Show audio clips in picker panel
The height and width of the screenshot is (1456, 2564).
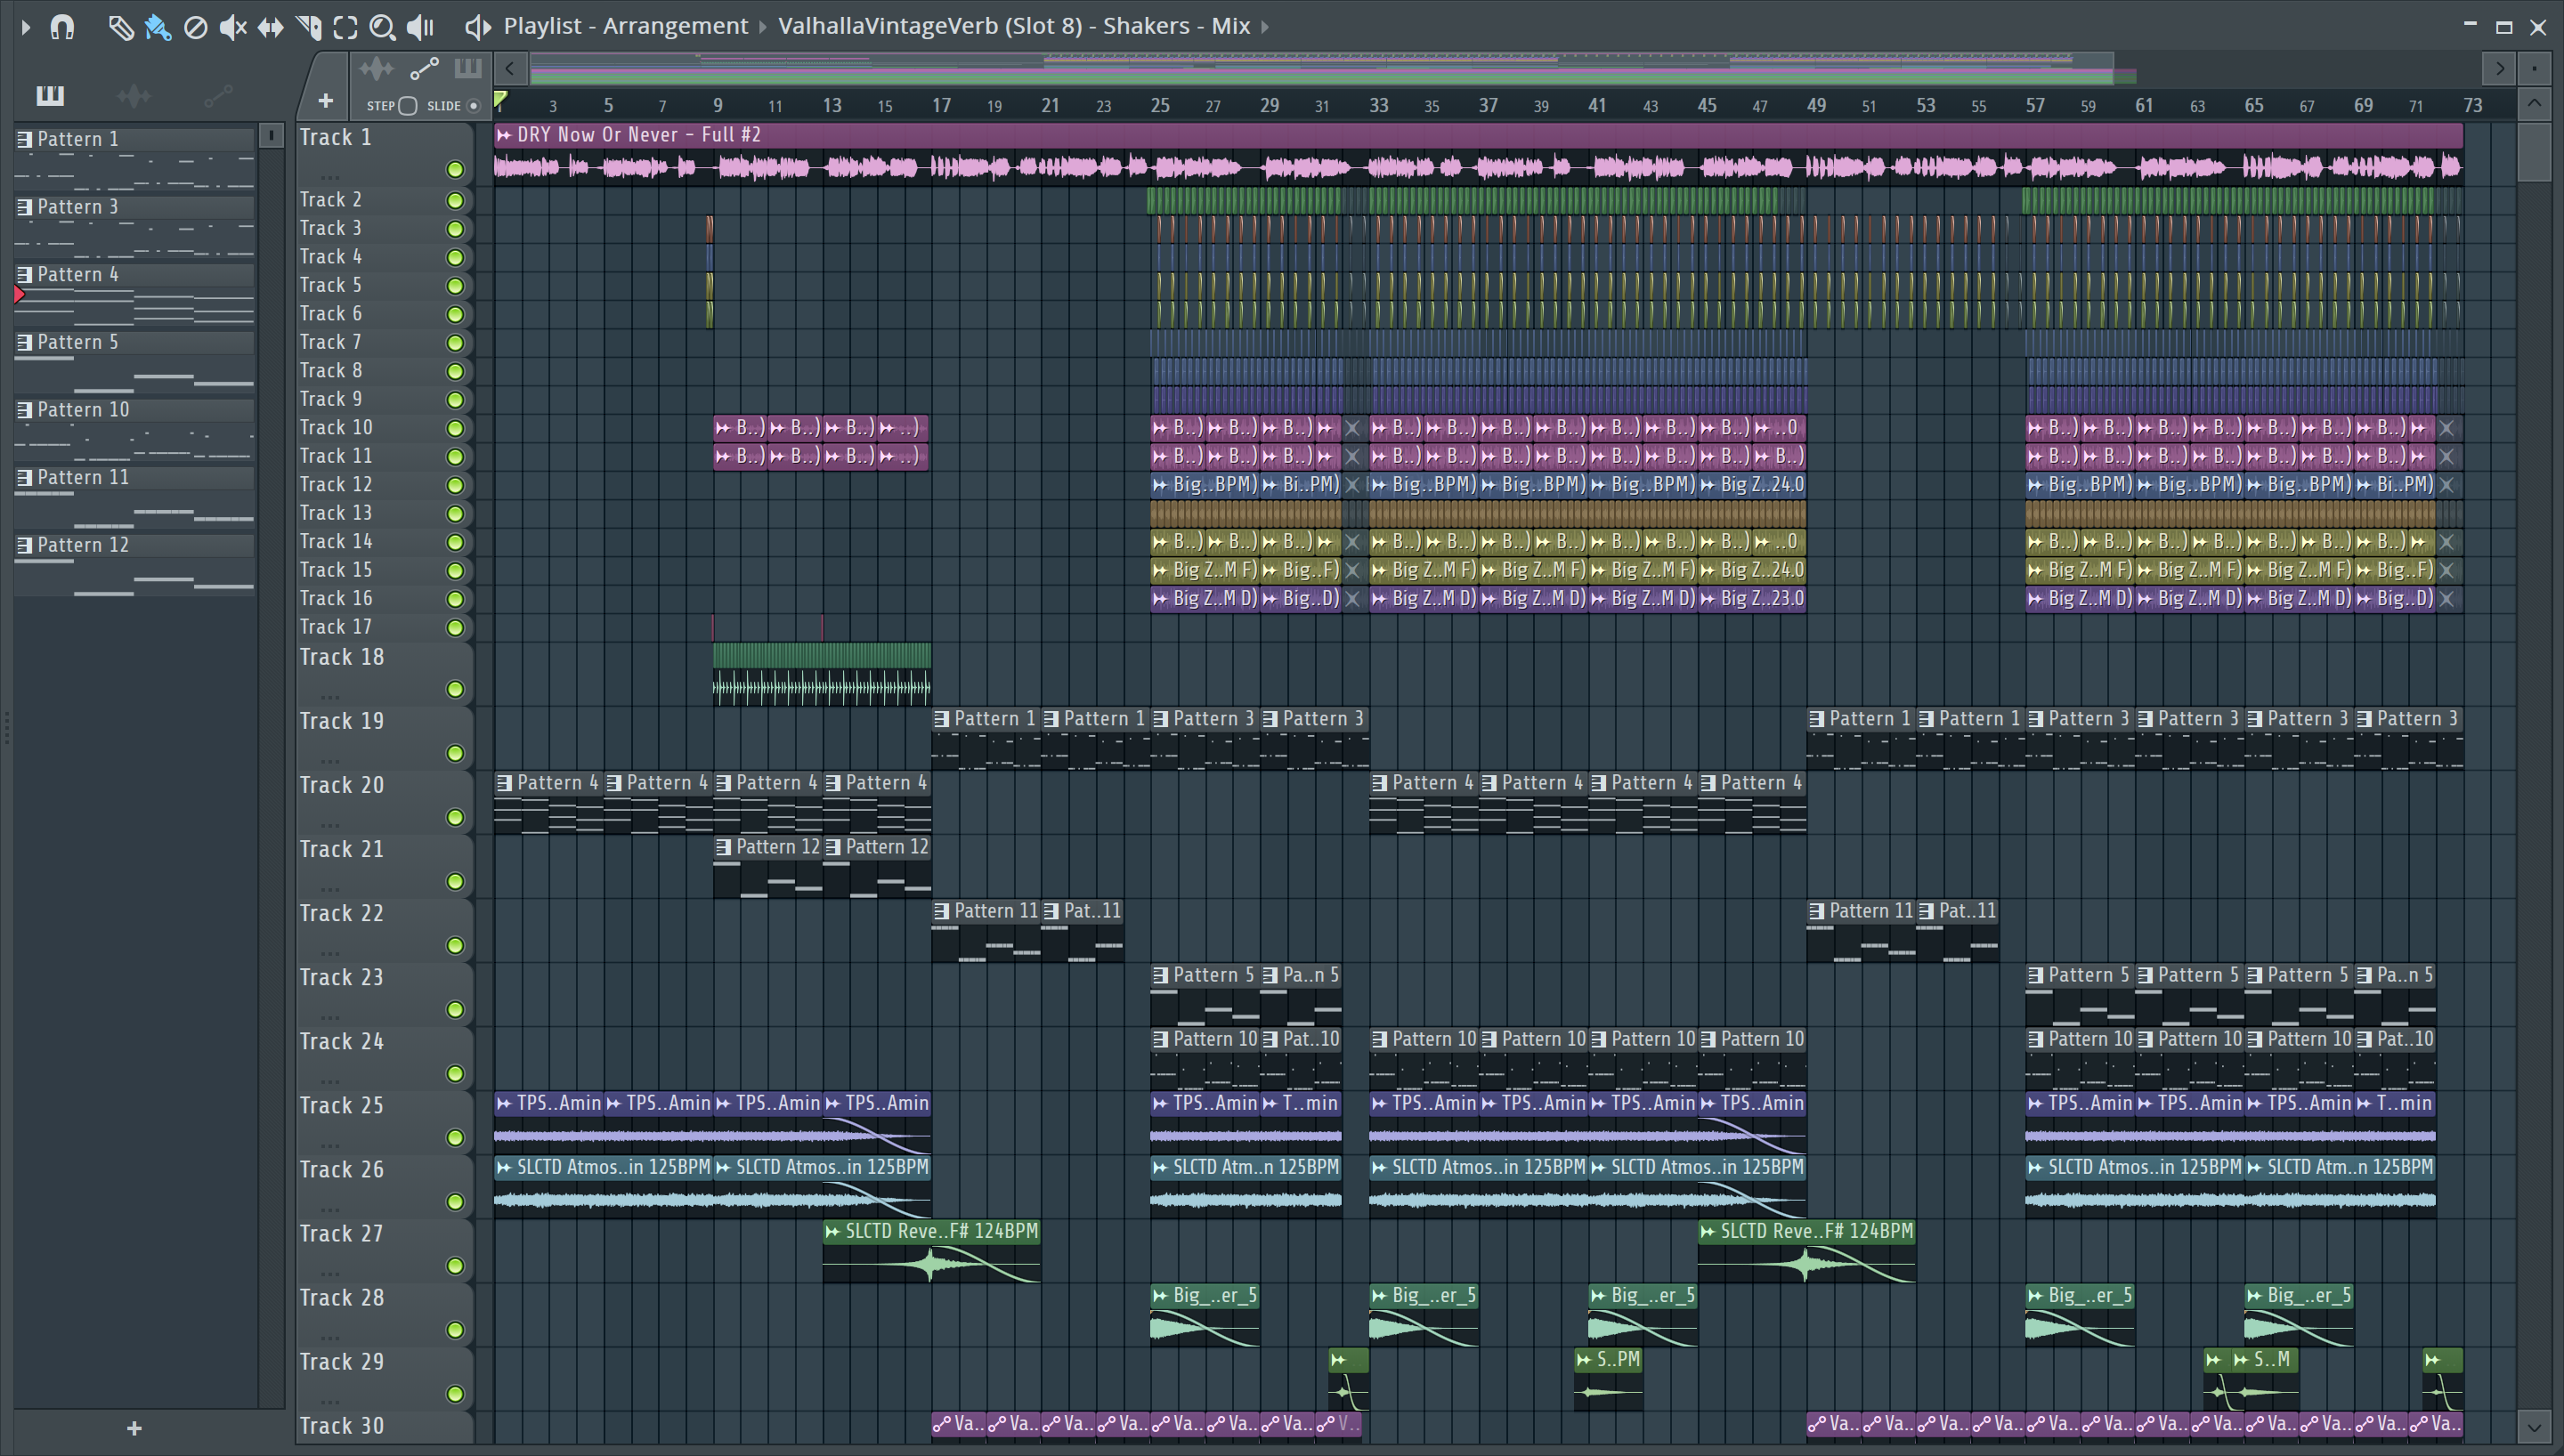tap(134, 96)
